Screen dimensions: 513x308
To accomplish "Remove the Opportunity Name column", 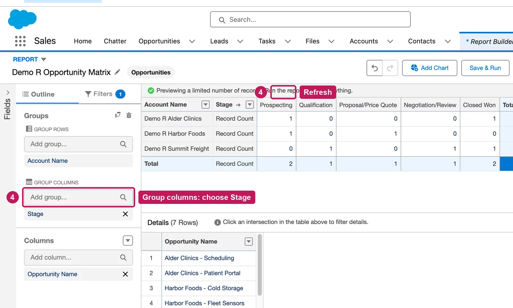I will click(125, 274).
